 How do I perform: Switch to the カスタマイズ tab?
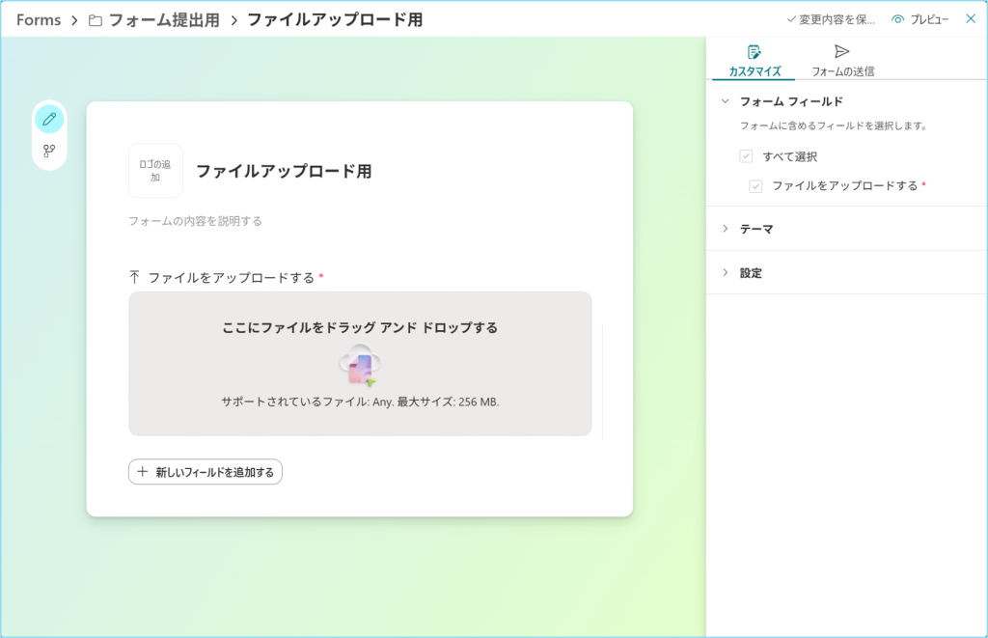(x=755, y=61)
